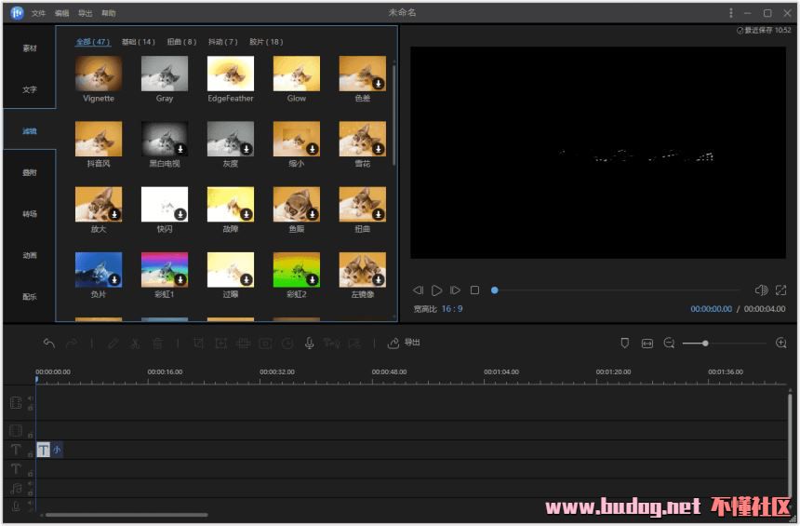The image size is (800, 526).
Task: Click the play button in preview controls
Action: (437, 290)
